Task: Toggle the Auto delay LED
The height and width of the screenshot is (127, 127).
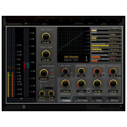Action: point(119,28)
